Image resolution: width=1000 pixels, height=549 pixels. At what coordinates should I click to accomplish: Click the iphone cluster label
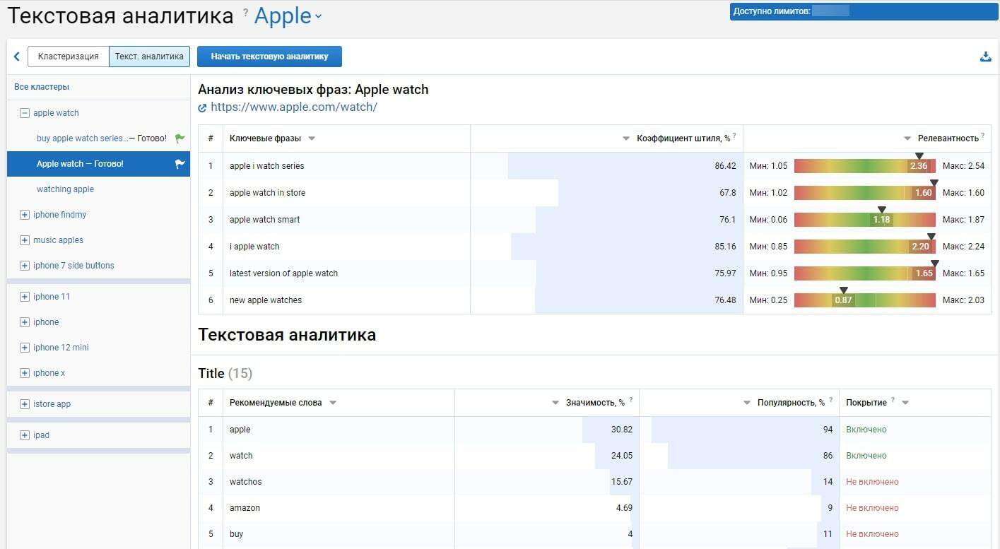46,322
